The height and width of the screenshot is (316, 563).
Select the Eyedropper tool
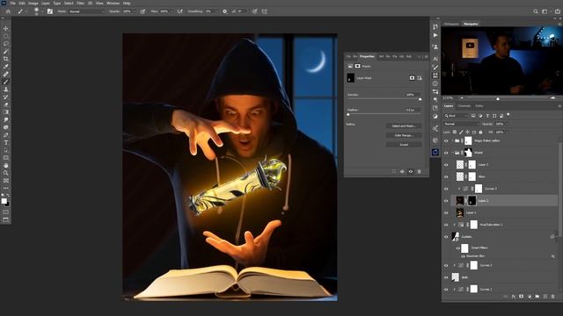tap(6, 67)
